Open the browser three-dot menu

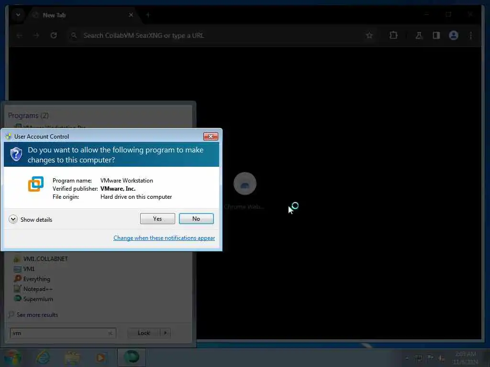(471, 35)
